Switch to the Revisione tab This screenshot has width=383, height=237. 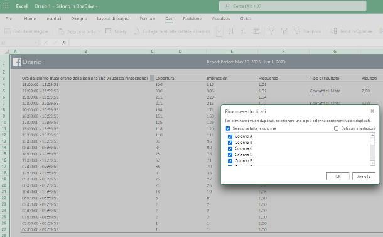(192, 19)
